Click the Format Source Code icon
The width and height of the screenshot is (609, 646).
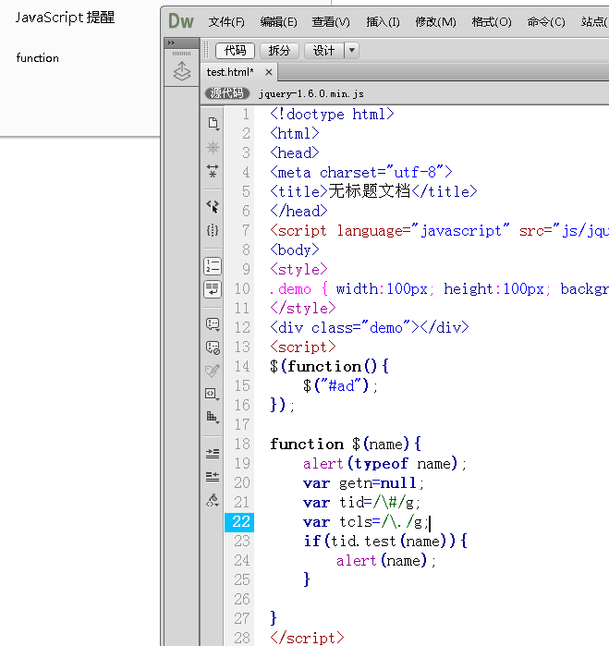213,501
